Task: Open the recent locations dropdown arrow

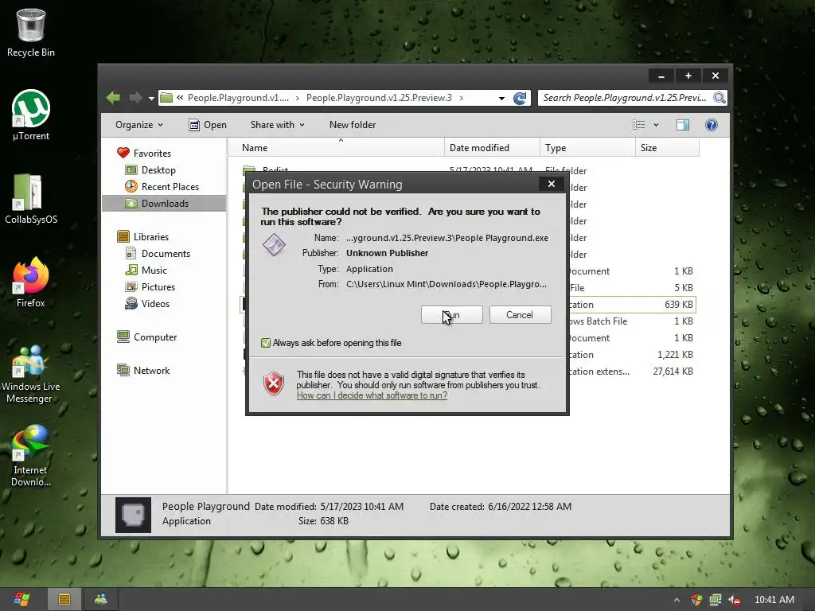Action: click(x=151, y=98)
